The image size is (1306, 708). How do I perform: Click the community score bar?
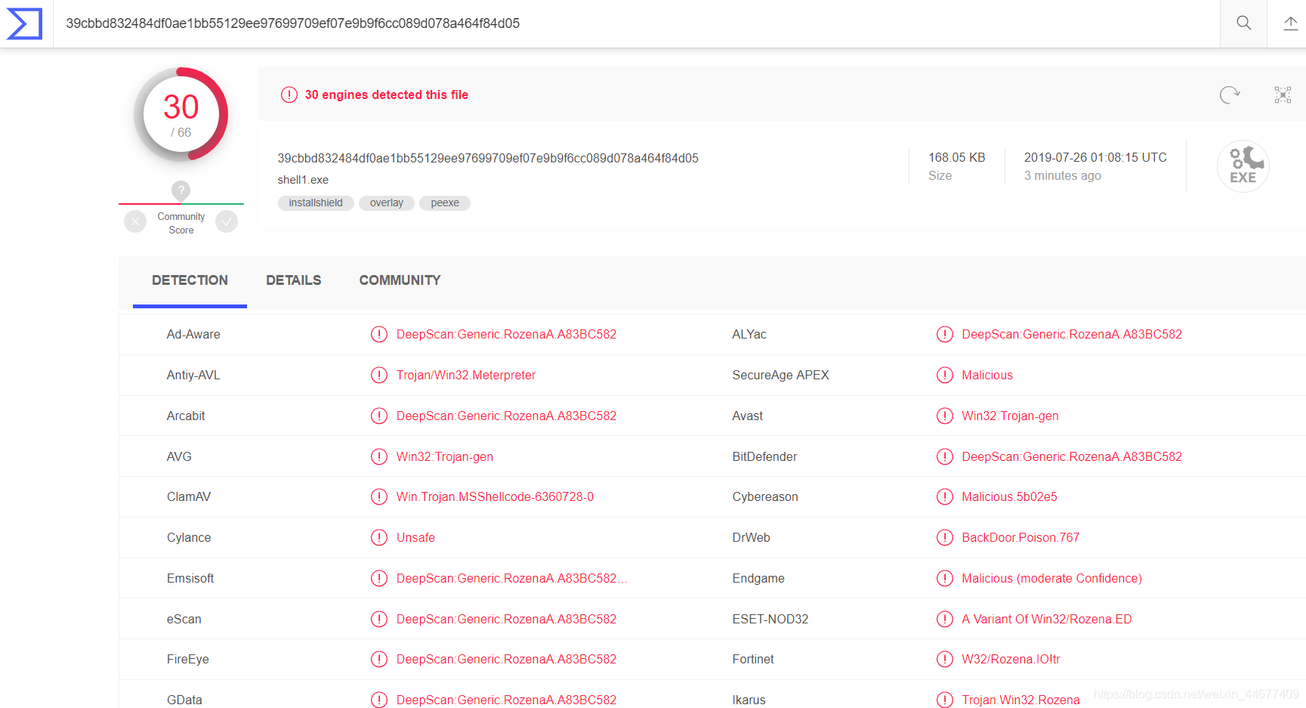(181, 204)
